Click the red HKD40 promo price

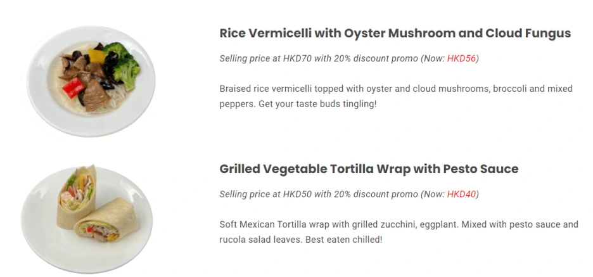[461, 194]
